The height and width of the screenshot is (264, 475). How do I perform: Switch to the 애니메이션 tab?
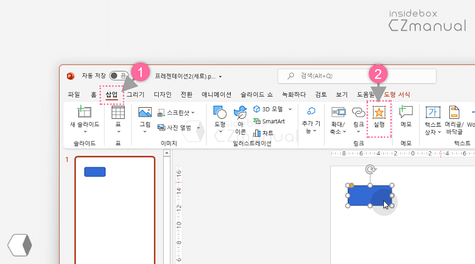click(216, 94)
